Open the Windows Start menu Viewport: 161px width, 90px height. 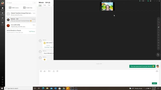coord(2,88)
